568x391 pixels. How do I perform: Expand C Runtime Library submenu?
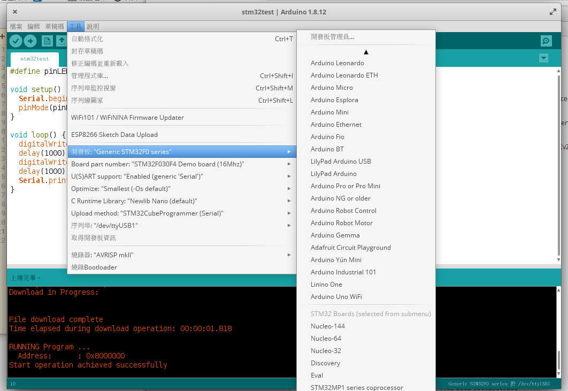point(182,201)
